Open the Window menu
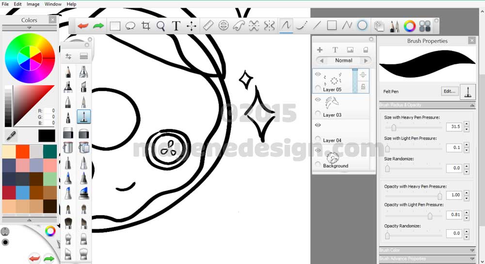The width and height of the screenshot is (485, 264). (x=53, y=4)
